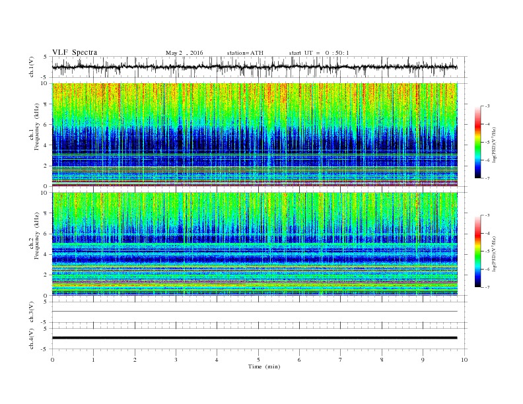Click time axis tick label "0"
Image resolution: width=523 pixels, height=404 pixels.
coord(52,360)
